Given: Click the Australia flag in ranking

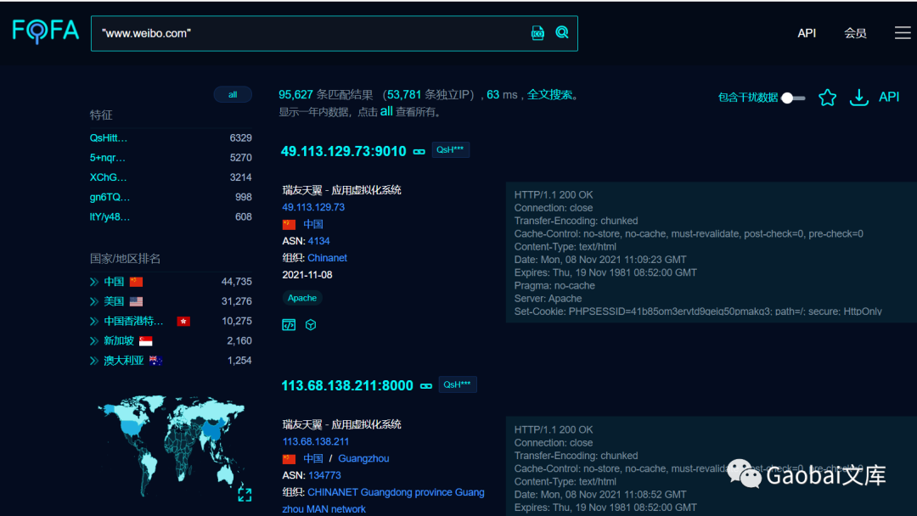Looking at the screenshot, I should point(155,361).
